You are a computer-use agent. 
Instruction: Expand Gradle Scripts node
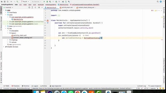[x=4, y=47]
